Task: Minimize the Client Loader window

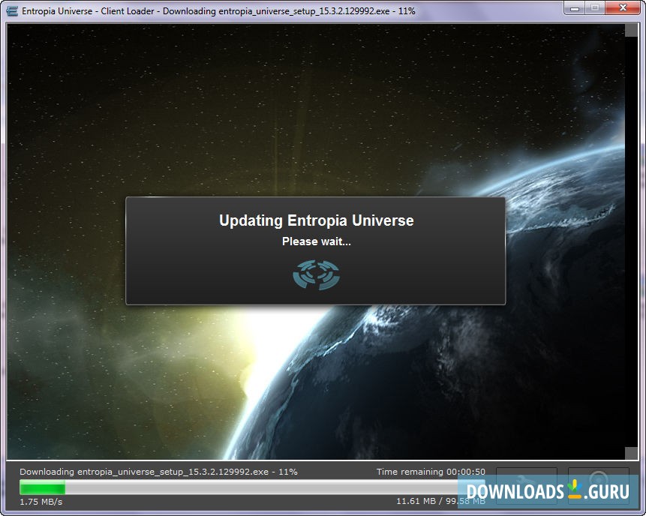Action: pyautogui.click(x=575, y=7)
